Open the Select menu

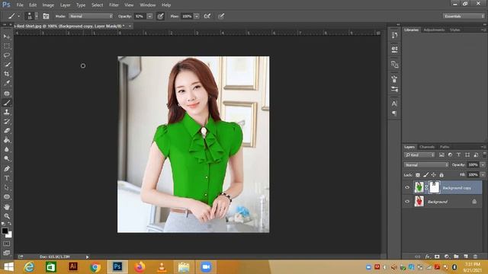click(x=97, y=5)
